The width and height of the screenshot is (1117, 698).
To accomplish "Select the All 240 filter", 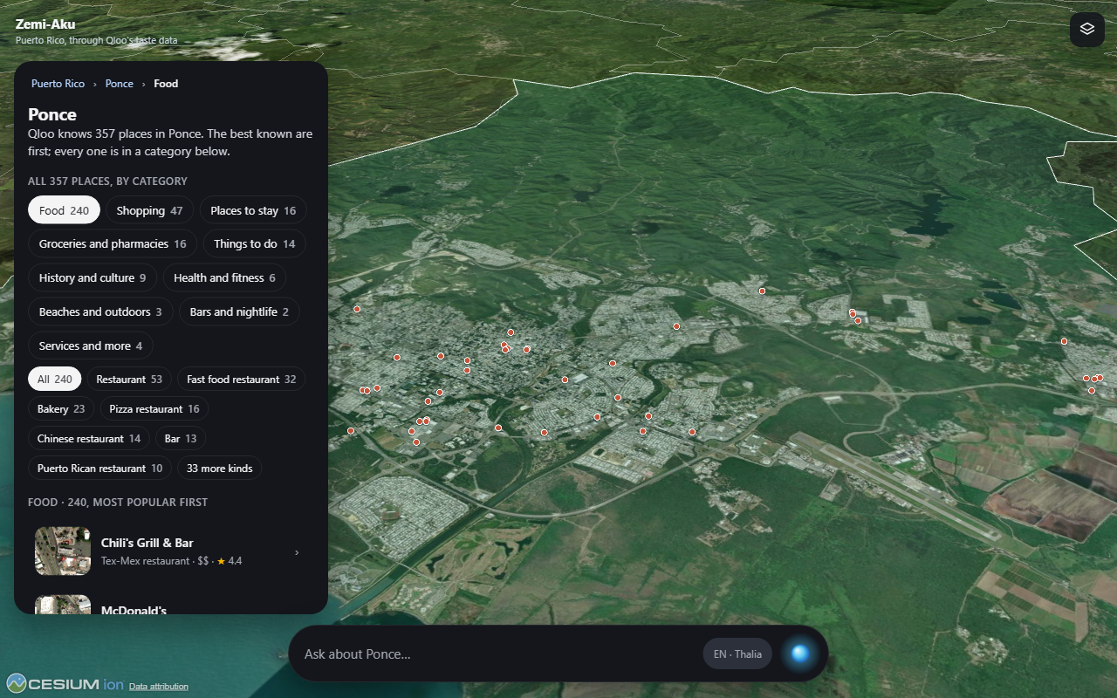I will pos(55,380).
